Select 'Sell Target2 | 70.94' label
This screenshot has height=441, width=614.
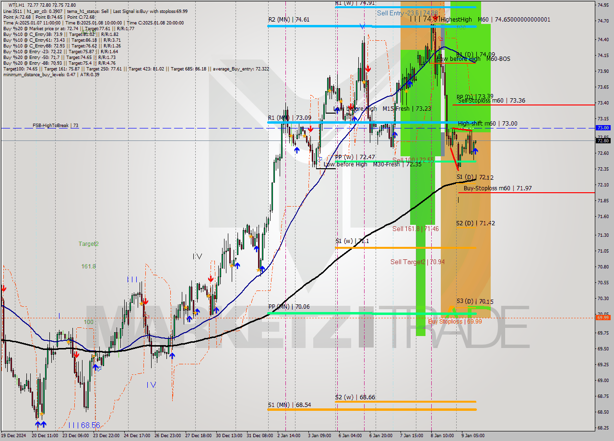pyautogui.click(x=417, y=262)
